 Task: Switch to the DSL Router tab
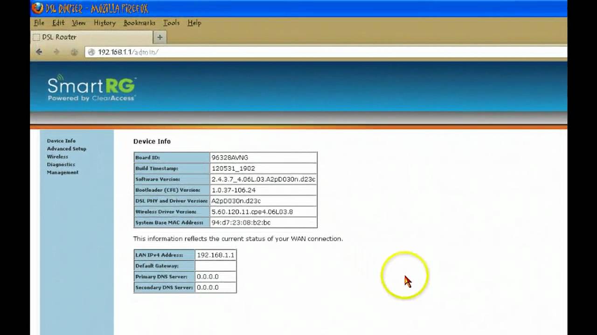pyautogui.click(x=90, y=37)
